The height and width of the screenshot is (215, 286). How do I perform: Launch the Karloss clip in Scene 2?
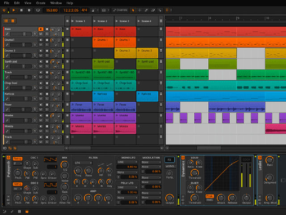tap(94, 94)
